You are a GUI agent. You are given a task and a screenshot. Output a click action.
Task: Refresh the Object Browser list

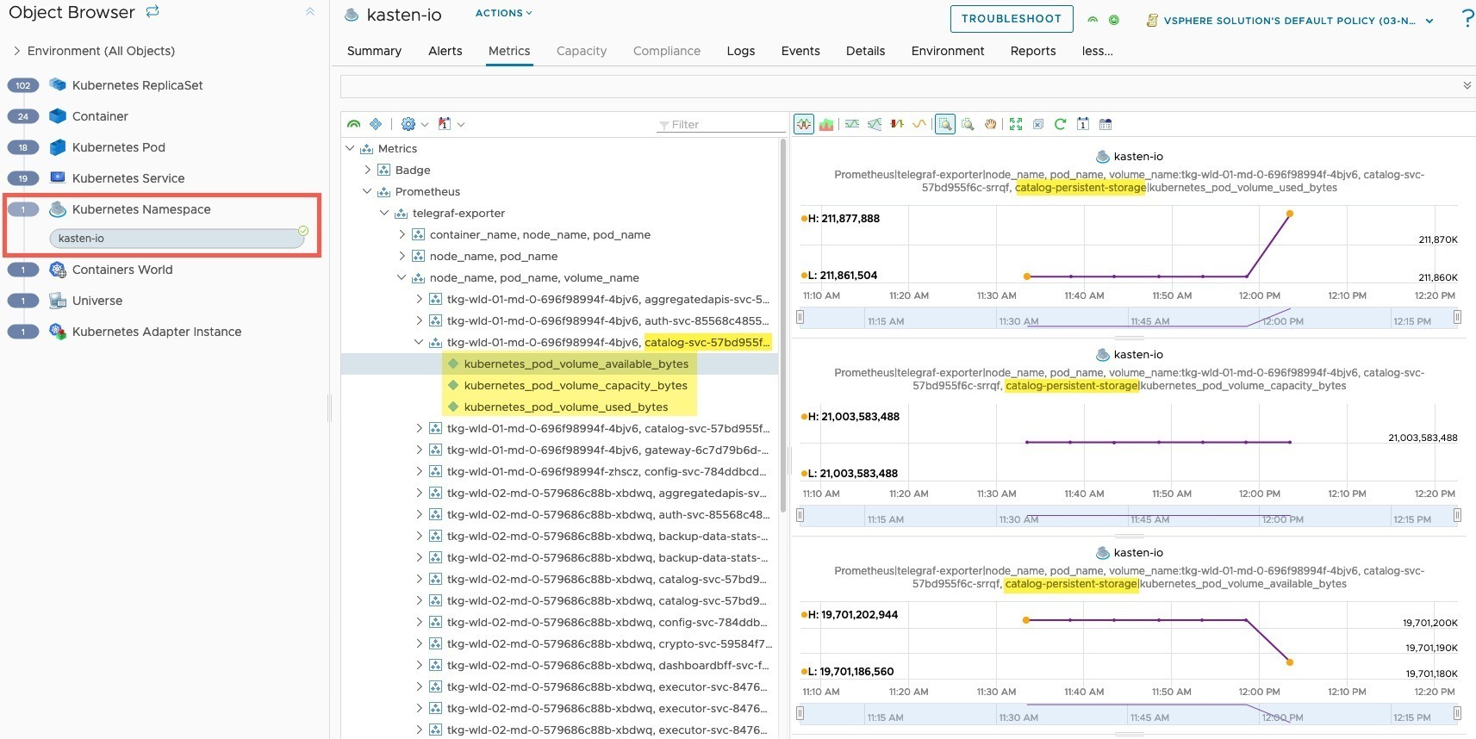click(153, 12)
